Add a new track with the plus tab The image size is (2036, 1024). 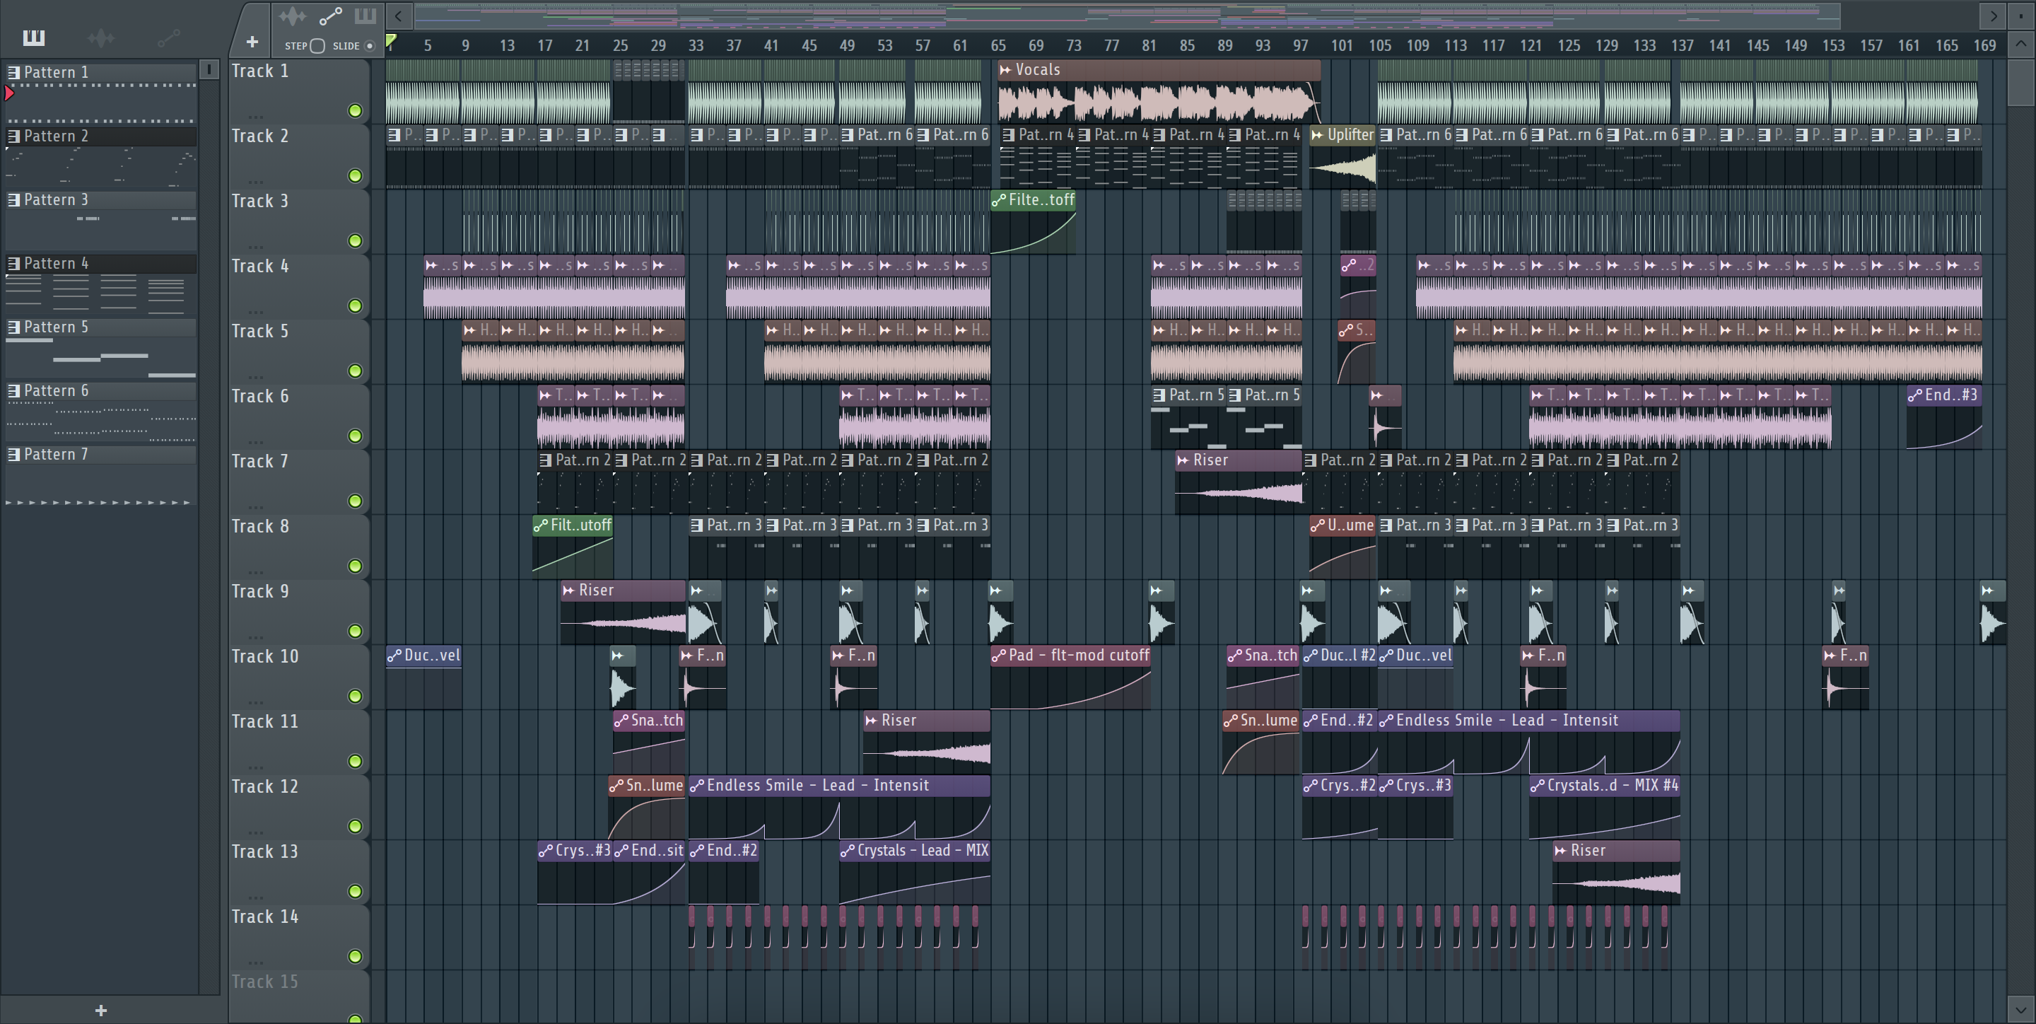point(252,41)
